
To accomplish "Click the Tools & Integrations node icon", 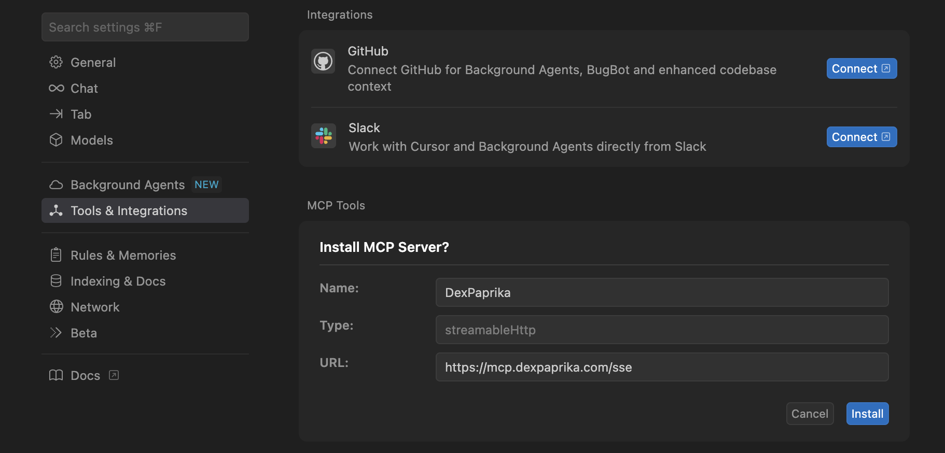I will pyautogui.click(x=56, y=210).
